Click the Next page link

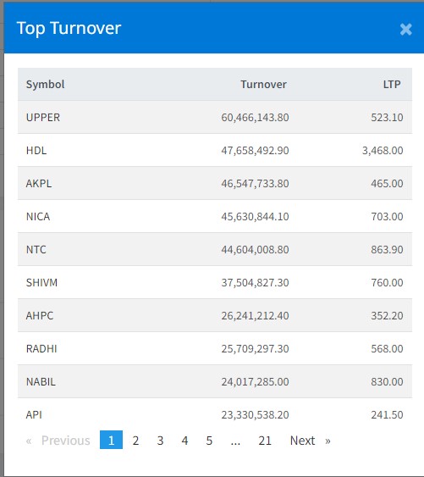[x=310, y=441]
